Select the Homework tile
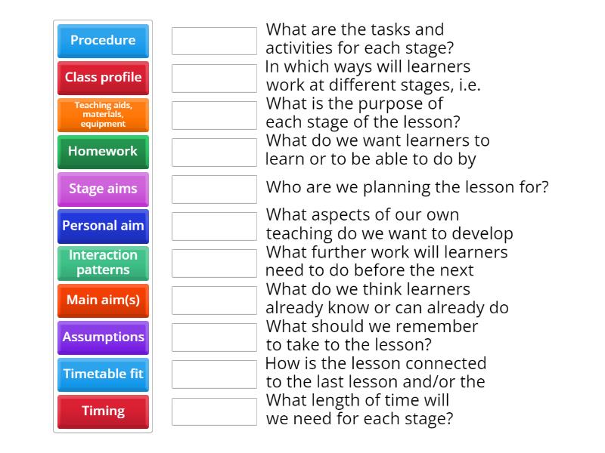Viewport: 605px width, 453px height. pyautogui.click(x=103, y=152)
